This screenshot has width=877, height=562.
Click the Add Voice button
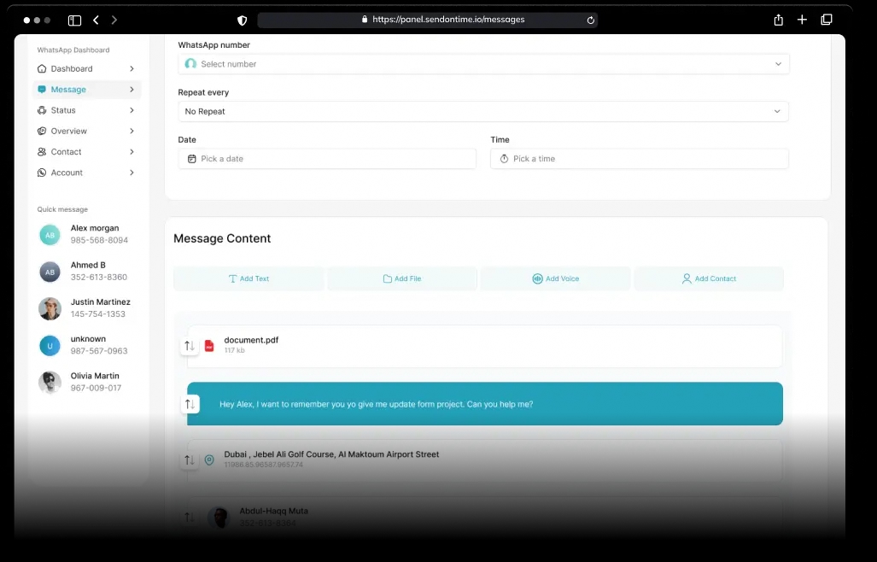click(x=555, y=278)
